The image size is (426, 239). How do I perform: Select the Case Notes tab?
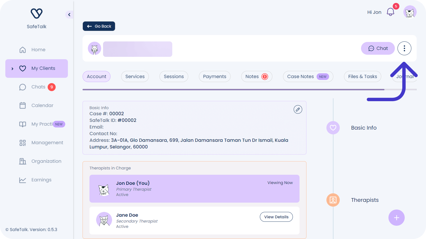pyautogui.click(x=308, y=76)
